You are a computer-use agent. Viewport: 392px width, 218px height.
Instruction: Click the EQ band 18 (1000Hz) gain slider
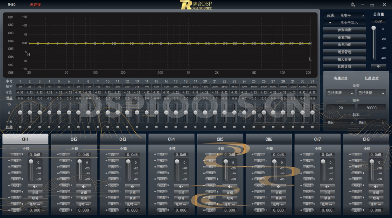[x=186, y=113]
